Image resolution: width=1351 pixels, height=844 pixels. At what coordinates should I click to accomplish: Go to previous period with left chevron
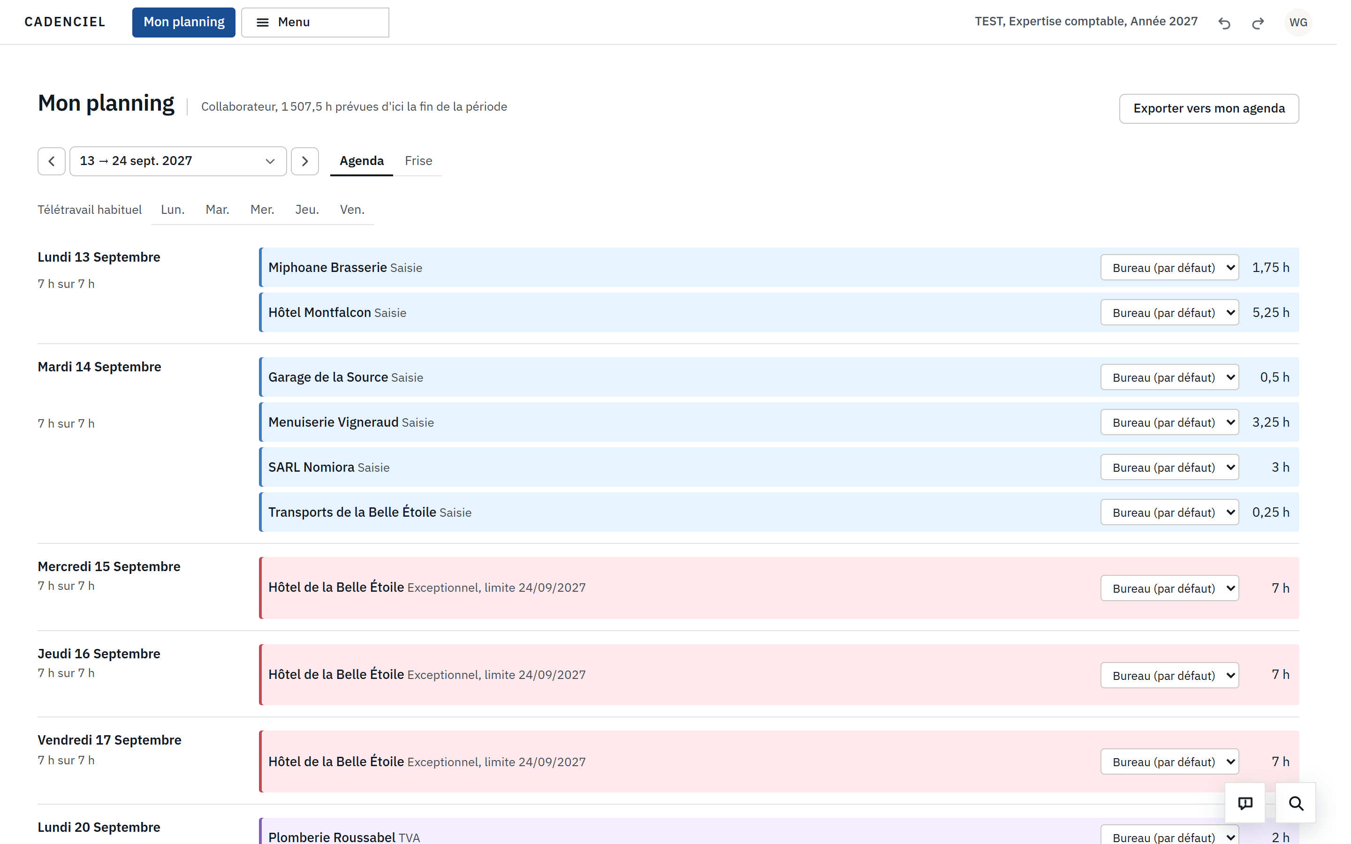[x=51, y=161]
